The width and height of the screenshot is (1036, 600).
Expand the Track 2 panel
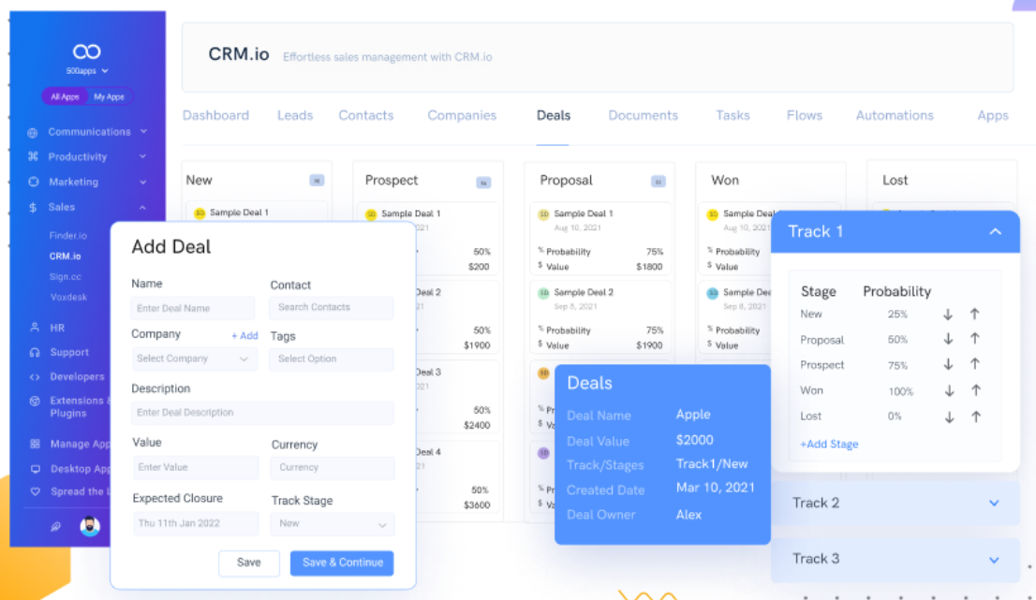tap(994, 503)
